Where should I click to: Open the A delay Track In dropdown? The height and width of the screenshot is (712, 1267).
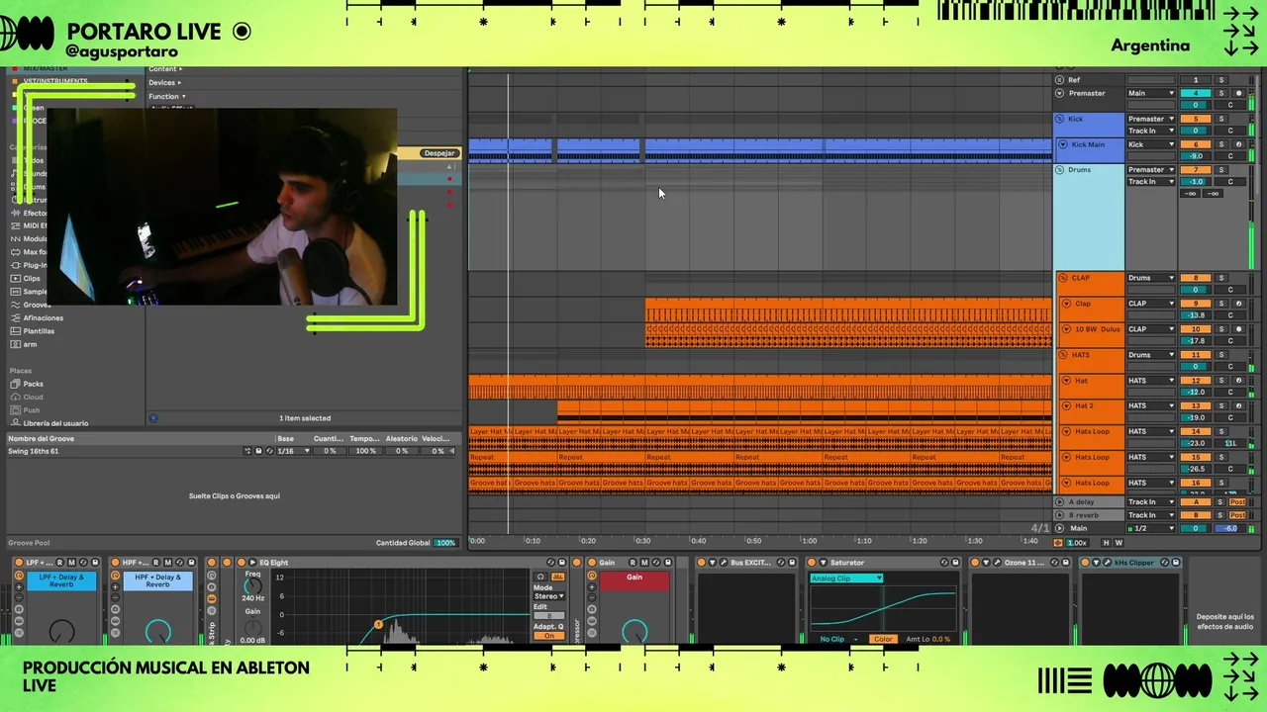pos(1151,502)
